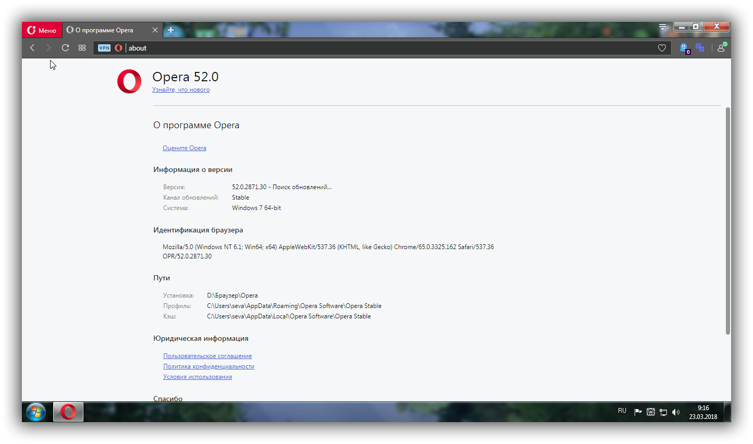Add page to bookmarks with heart icon
The height and width of the screenshot is (444, 753).
click(x=662, y=48)
